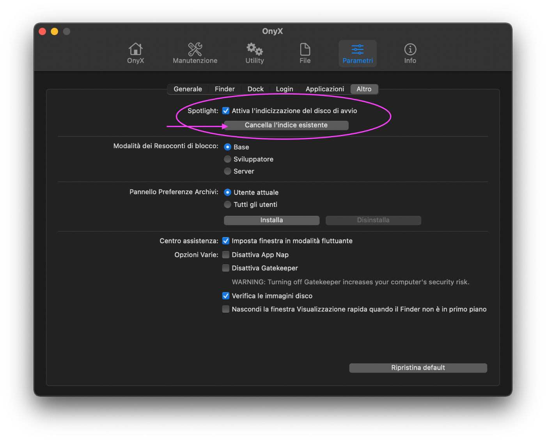The image size is (546, 441).
Task: Select the Sviluppatore crash report mode
Action: 228,159
